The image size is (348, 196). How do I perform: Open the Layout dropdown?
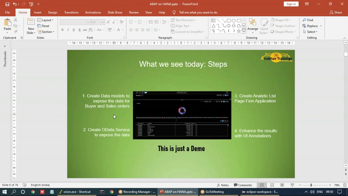pos(45,20)
